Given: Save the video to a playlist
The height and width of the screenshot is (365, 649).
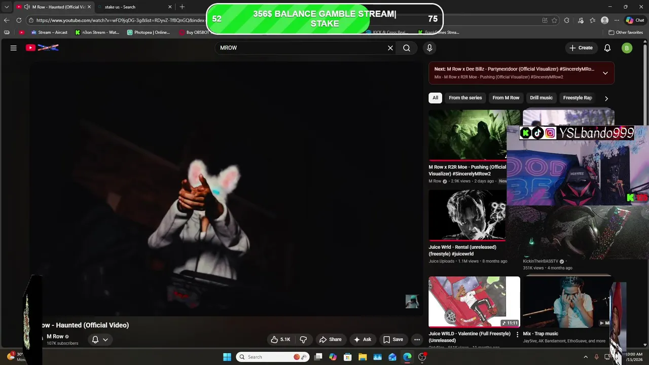Looking at the screenshot, I should (393, 340).
